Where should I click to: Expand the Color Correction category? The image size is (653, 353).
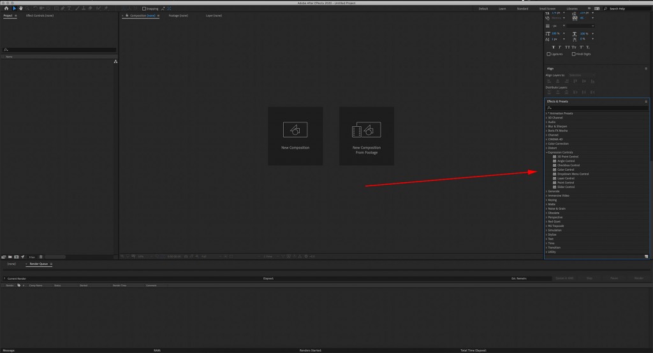pos(547,143)
